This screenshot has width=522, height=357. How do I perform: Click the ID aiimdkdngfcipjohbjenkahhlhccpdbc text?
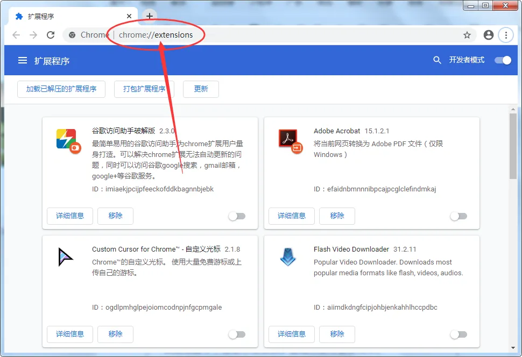376,308
